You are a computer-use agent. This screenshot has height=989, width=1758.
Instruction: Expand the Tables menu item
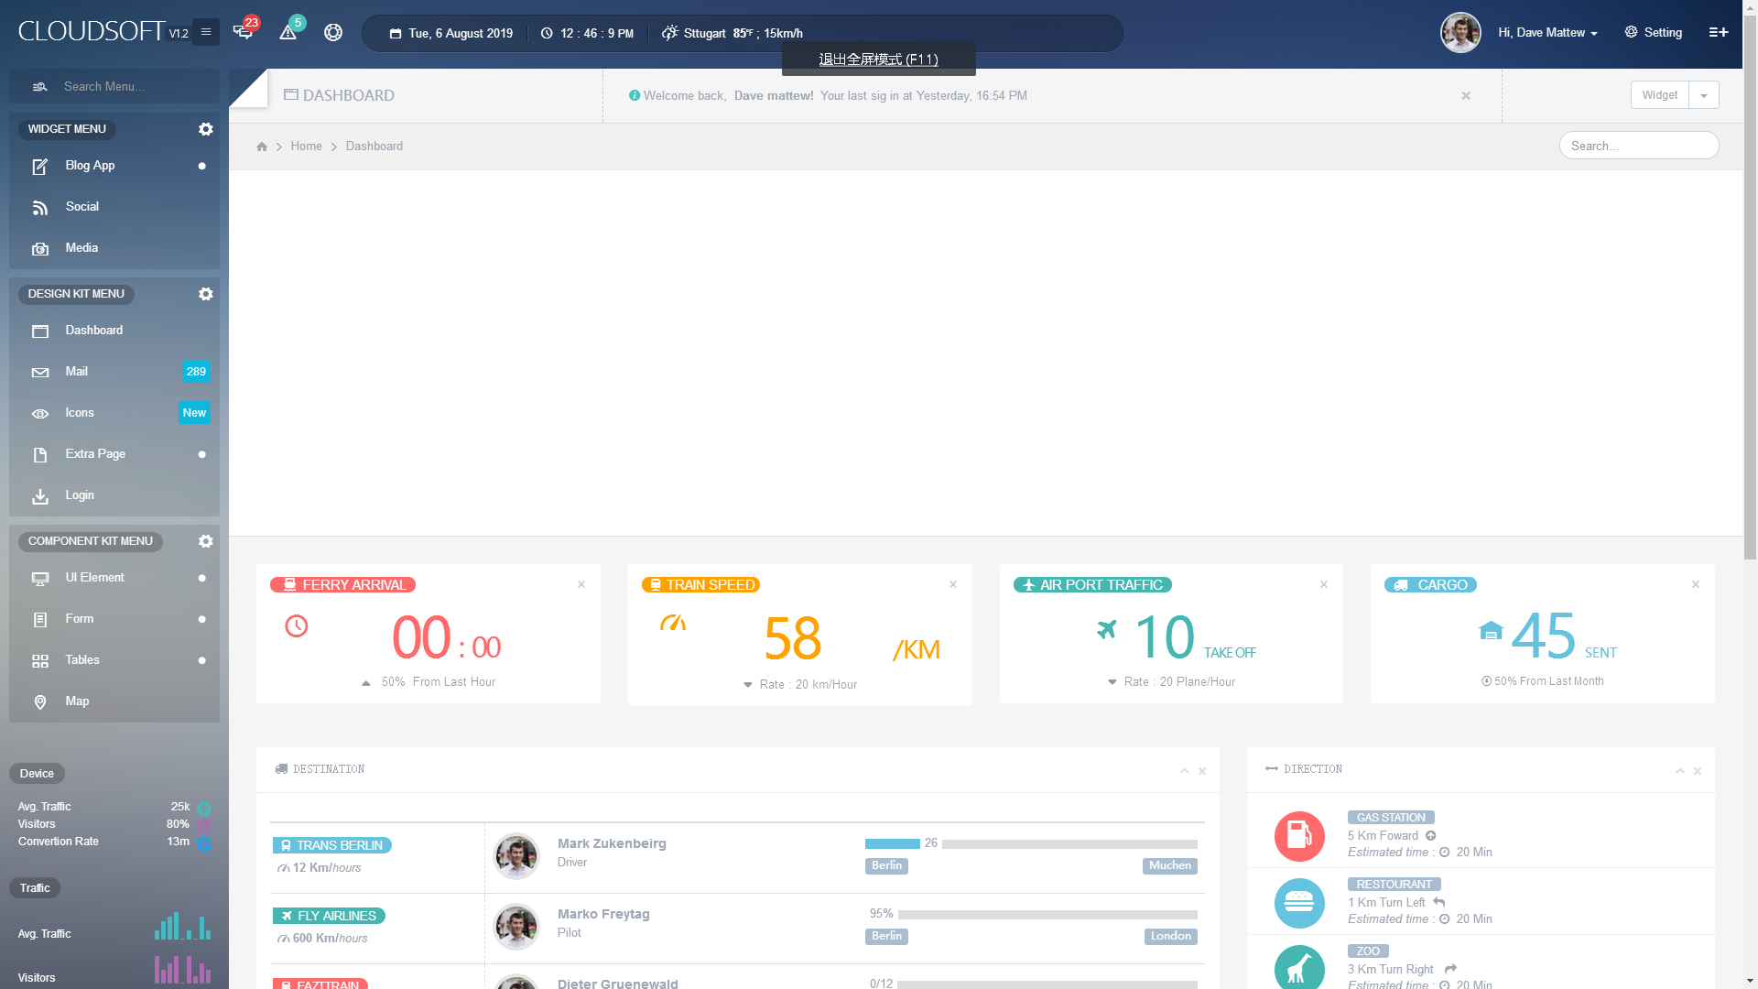[x=114, y=660]
